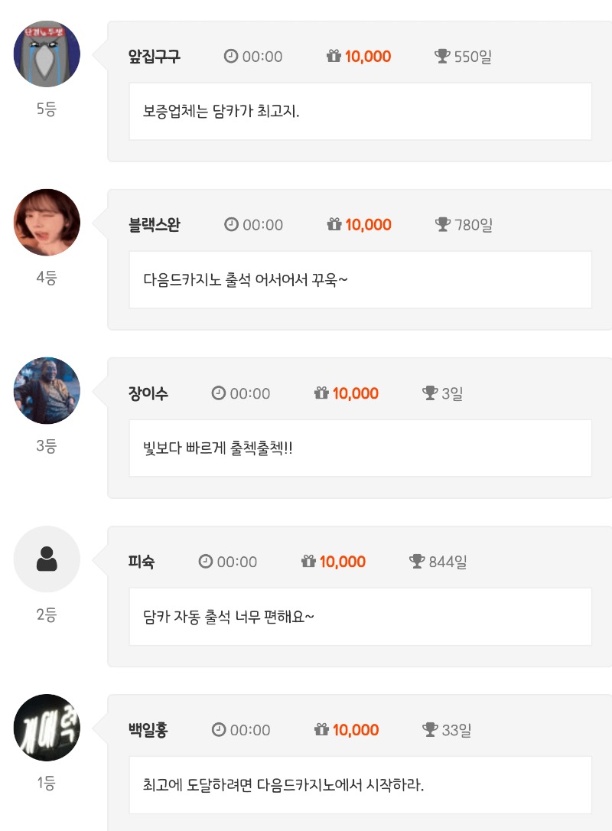
Task: Click 장이수's avatar image
Action: (47, 391)
